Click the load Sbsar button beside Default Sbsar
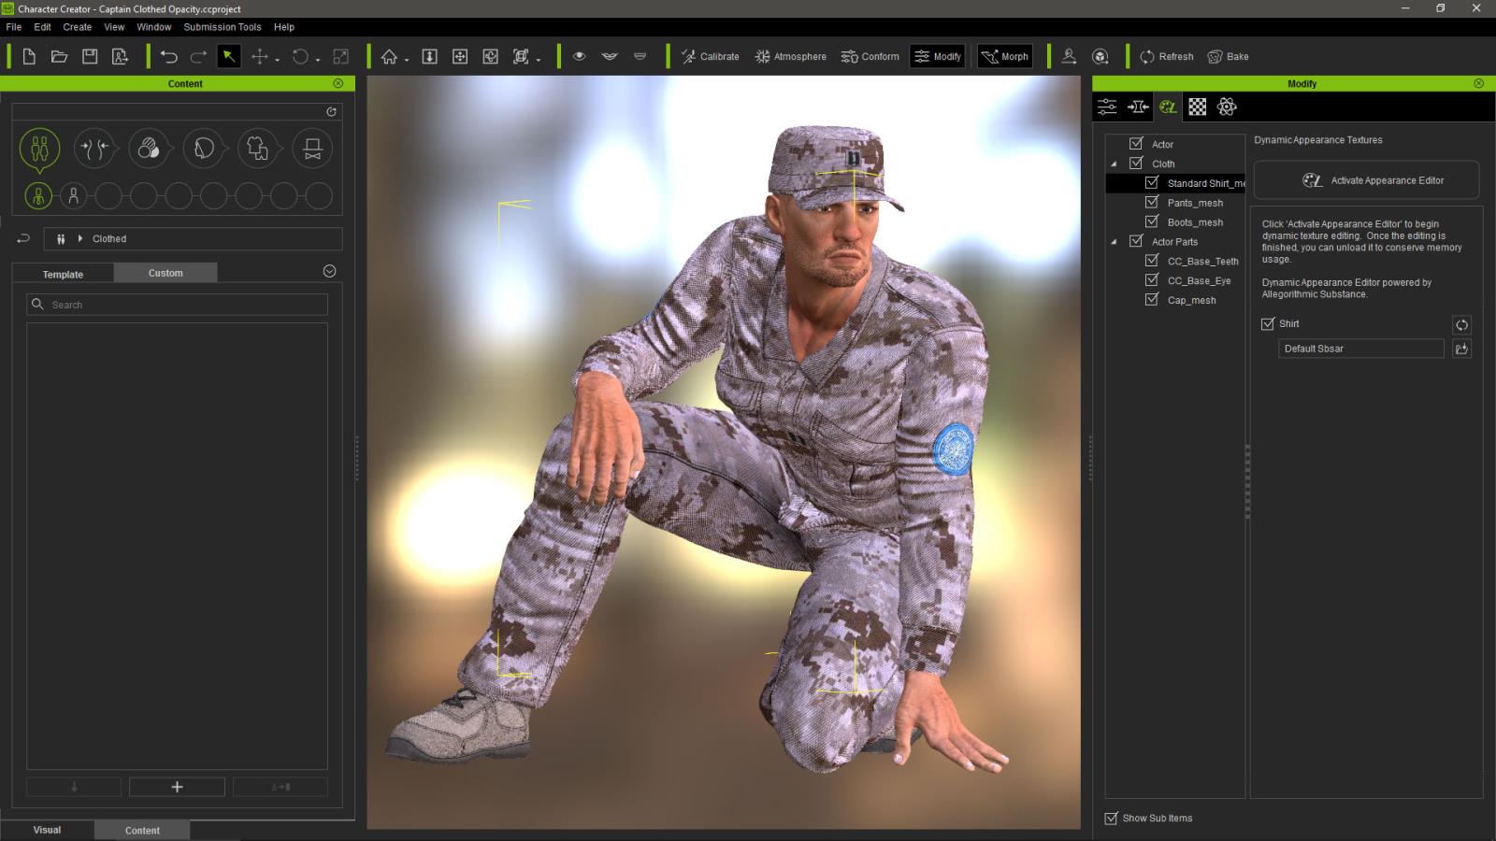The height and width of the screenshot is (841, 1496). pos(1461,349)
